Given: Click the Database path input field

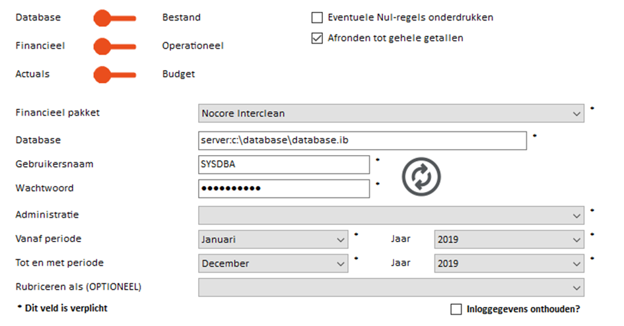Looking at the screenshot, I should (x=362, y=141).
